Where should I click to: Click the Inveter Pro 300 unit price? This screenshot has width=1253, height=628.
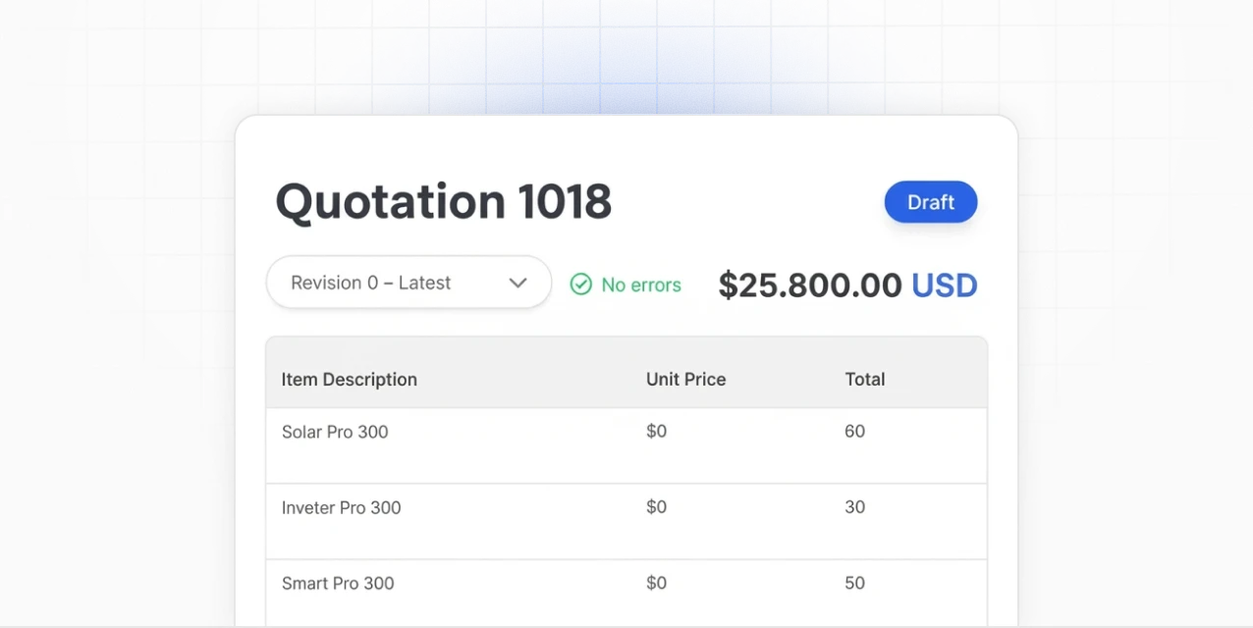click(656, 506)
